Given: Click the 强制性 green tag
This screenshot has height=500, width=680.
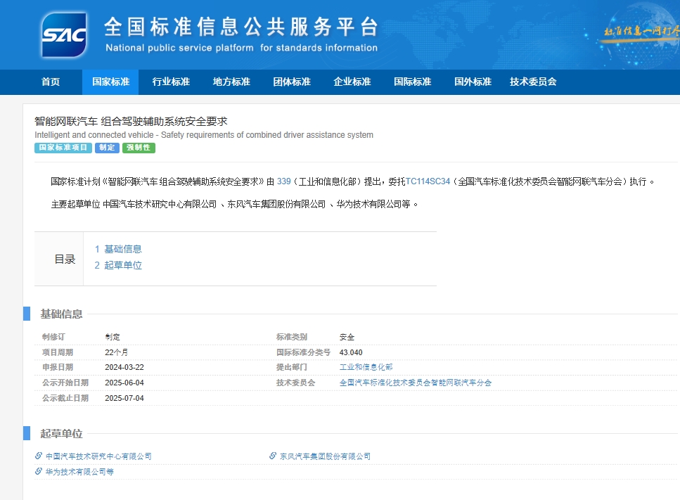Looking at the screenshot, I should pos(139,148).
